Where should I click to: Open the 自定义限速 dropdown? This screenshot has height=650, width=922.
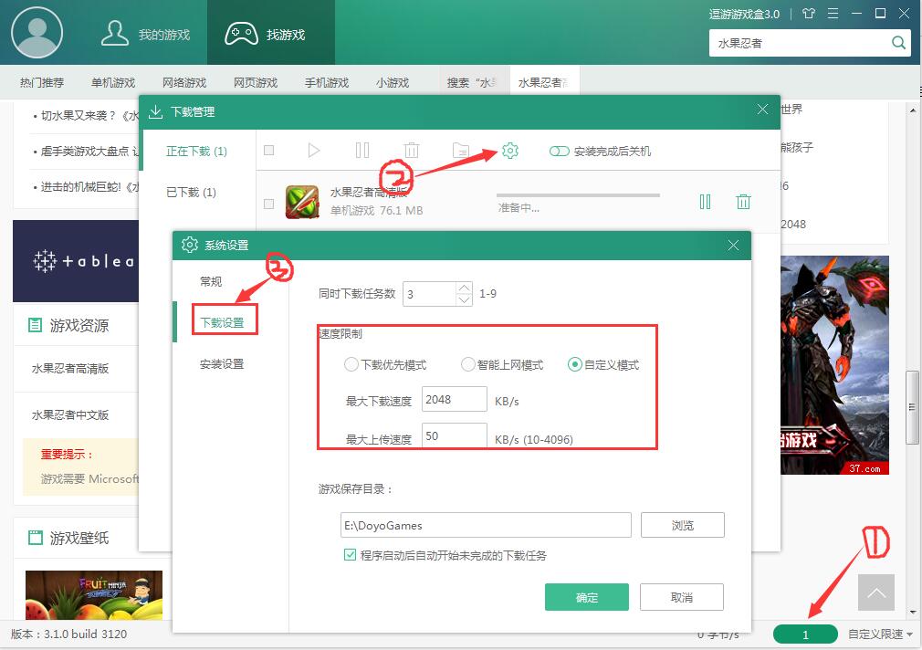pyautogui.click(x=880, y=634)
